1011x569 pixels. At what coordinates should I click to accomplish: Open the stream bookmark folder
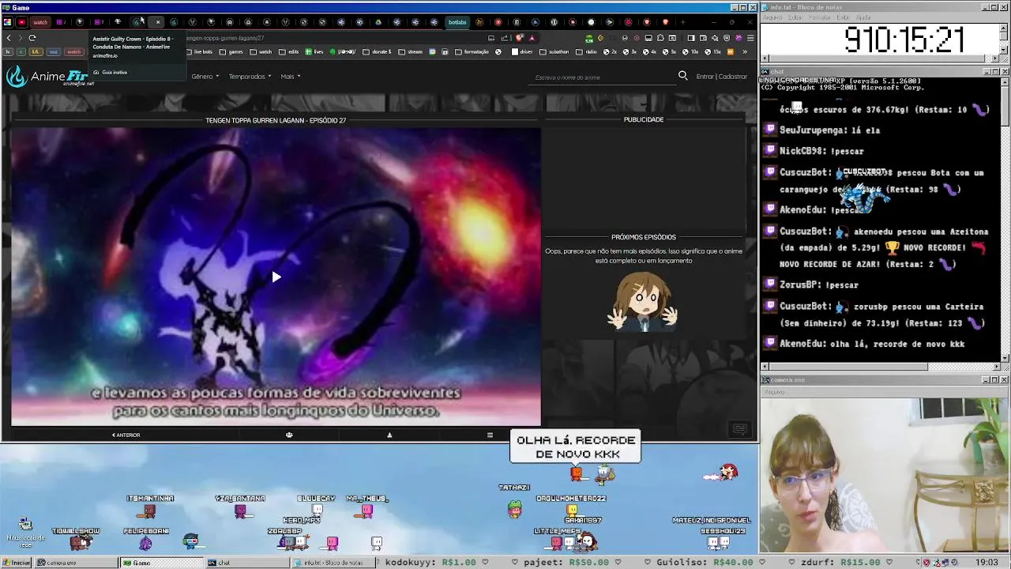411,52
